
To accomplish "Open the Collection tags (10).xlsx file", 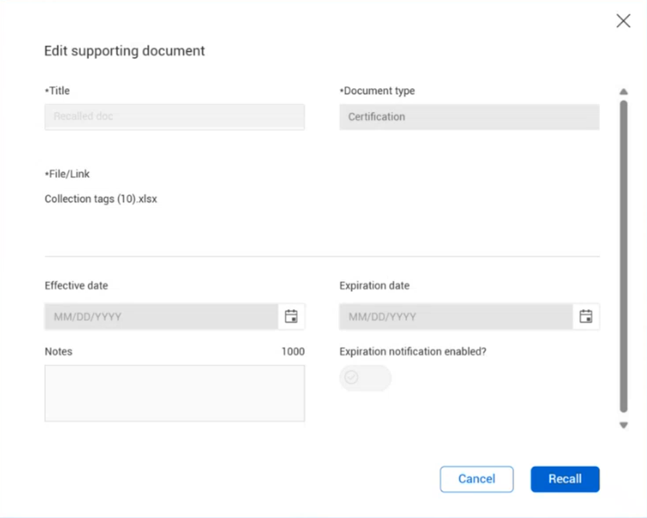I will [101, 199].
